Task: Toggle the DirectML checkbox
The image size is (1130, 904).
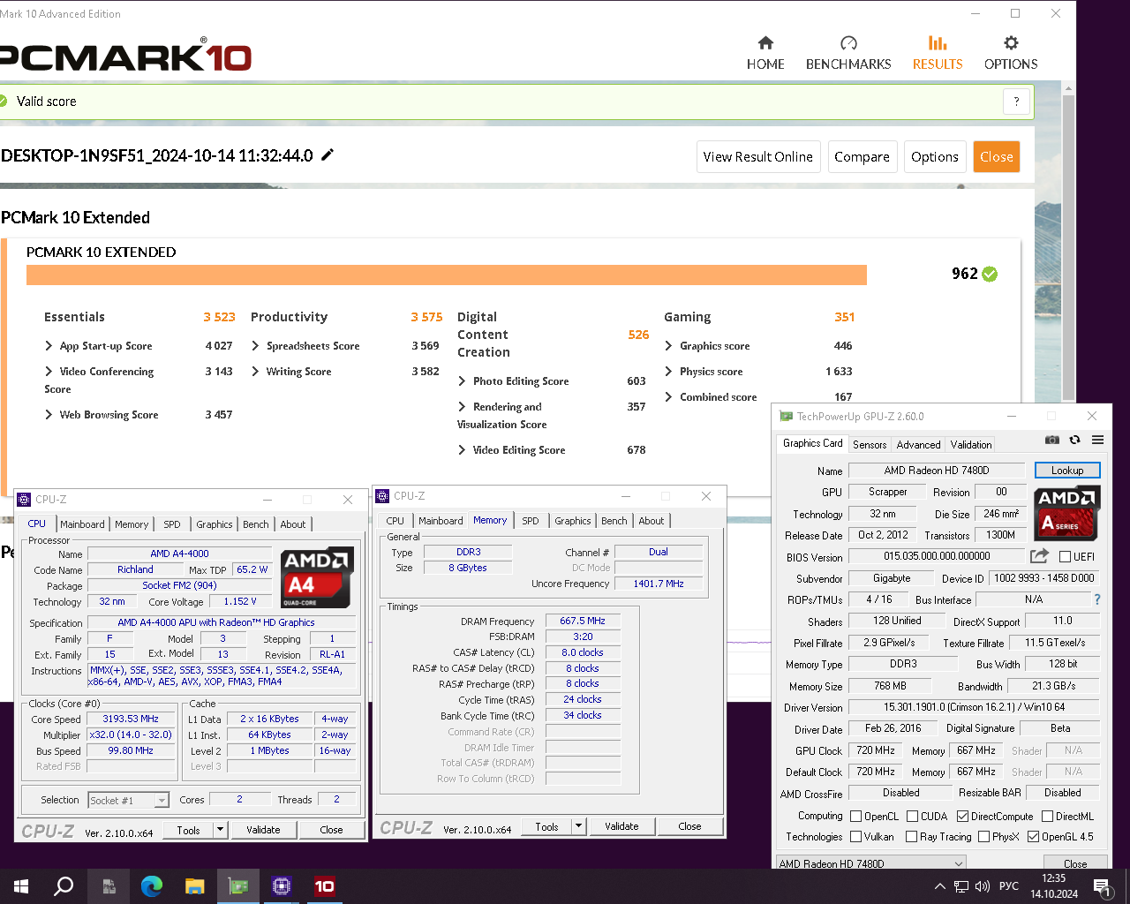Action: click(x=1047, y=817)
